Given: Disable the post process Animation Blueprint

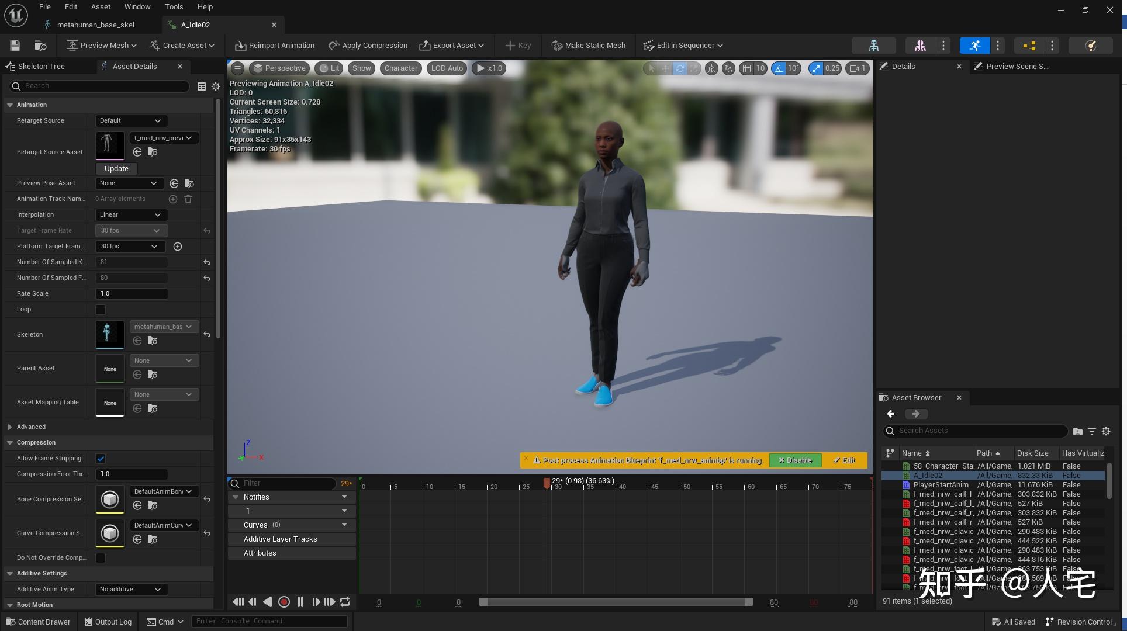Looking at the screenshot, I should [795, 460].
